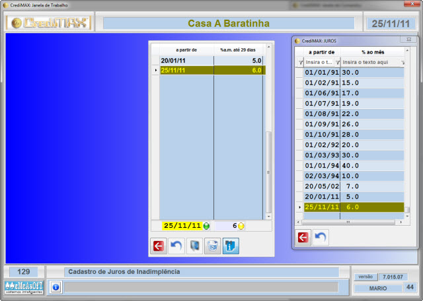The image size is (423, 301).
Task: Click the save/copy icon in main toolbar
Action: click(x=195, y=246)
